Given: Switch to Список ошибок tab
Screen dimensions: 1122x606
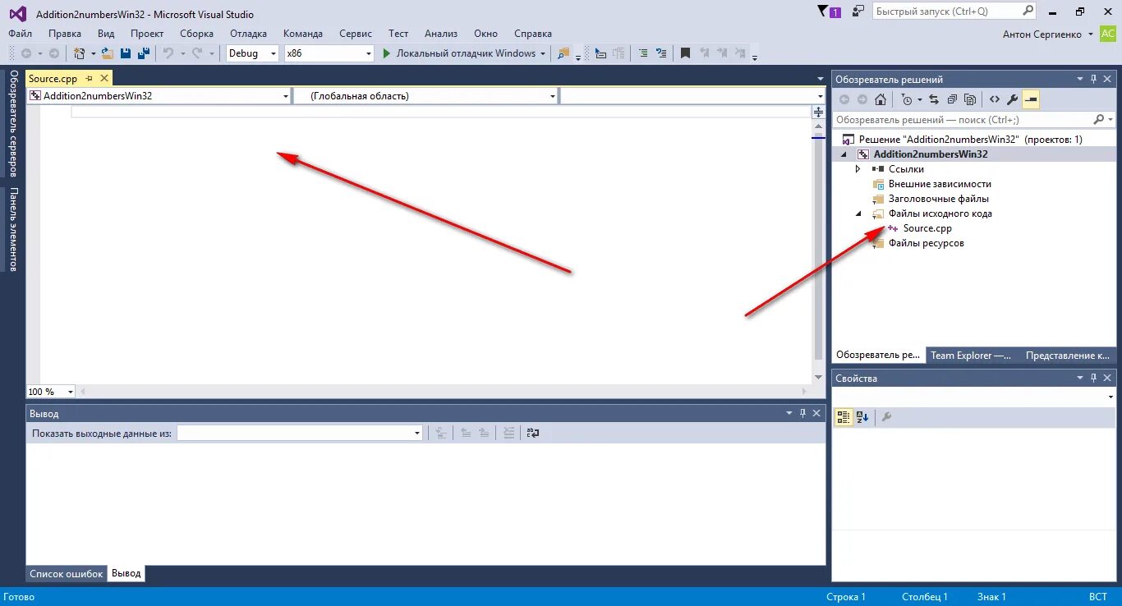Looking at the screenshot, I should 67,574.
